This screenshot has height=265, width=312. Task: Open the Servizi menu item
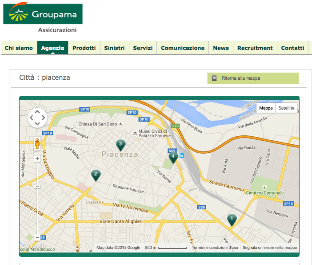pos(143,48)
